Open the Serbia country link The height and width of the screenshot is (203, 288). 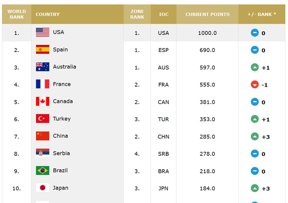pyautogui.click(x=61, y=154)
